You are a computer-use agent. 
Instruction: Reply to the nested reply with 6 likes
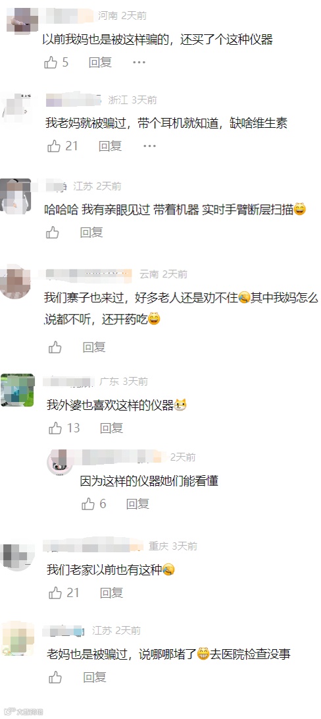pos(138,504)
